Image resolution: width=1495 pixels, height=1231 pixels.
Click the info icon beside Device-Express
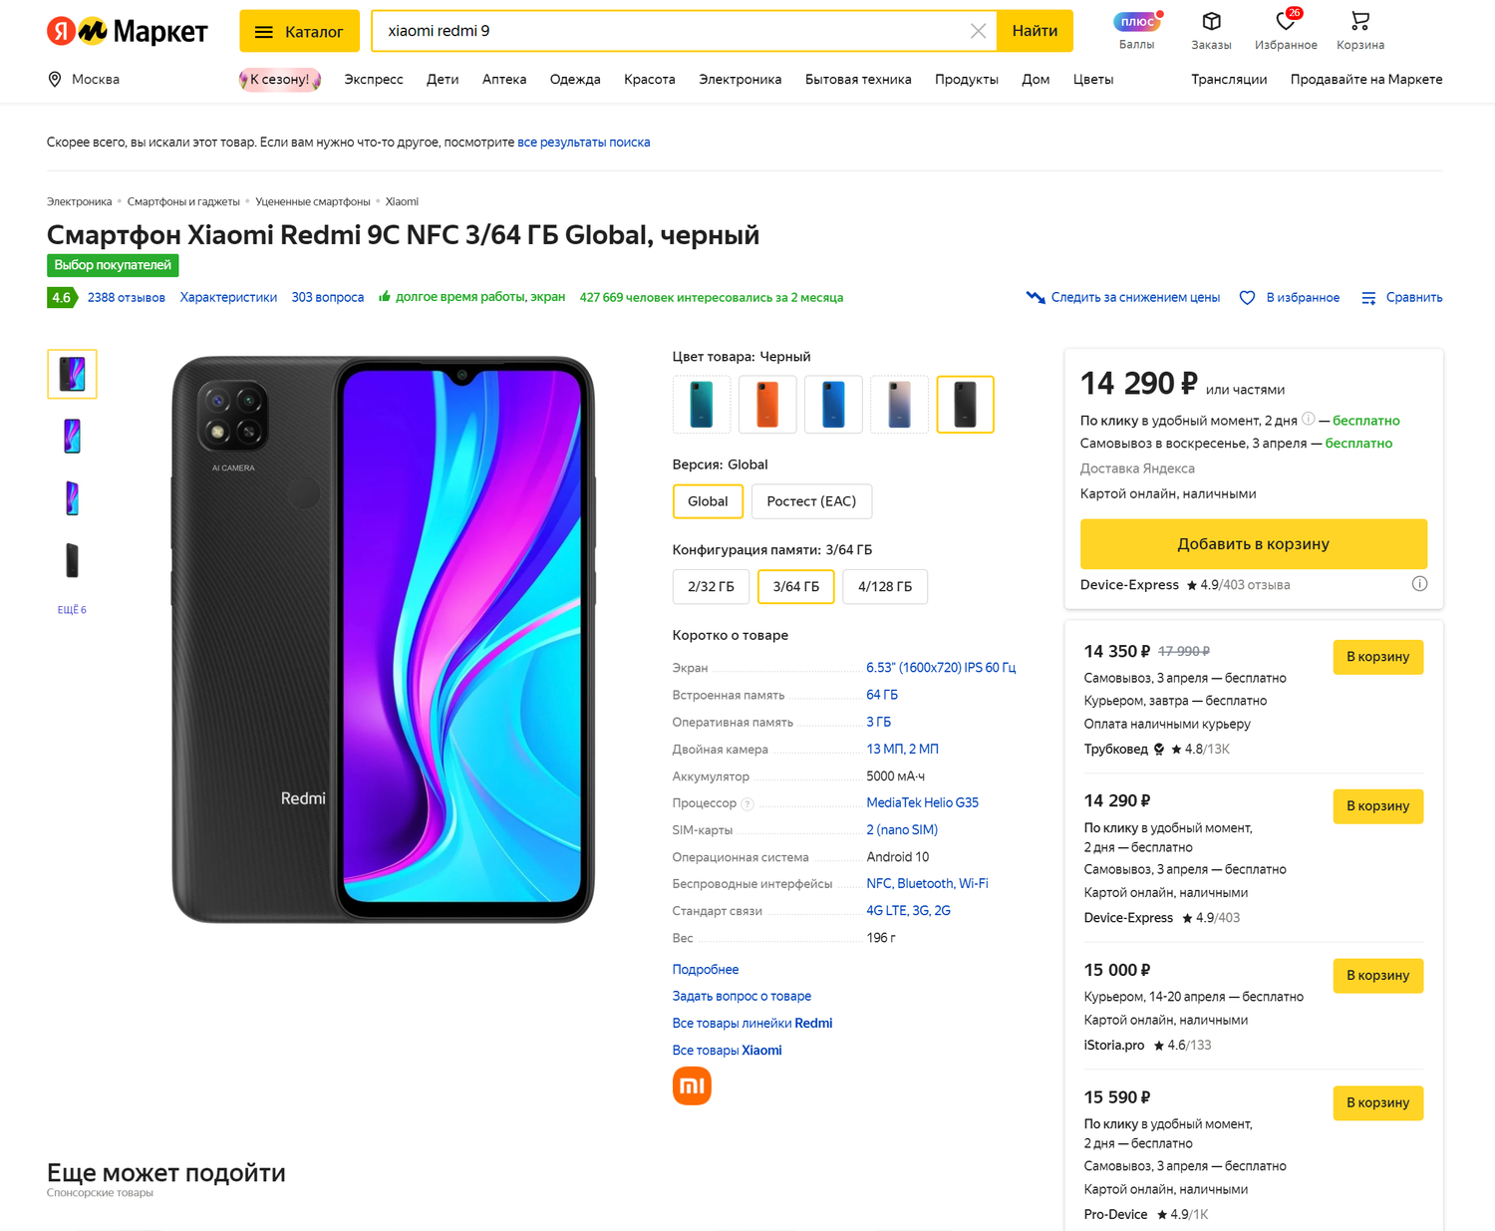(1419, 584)
